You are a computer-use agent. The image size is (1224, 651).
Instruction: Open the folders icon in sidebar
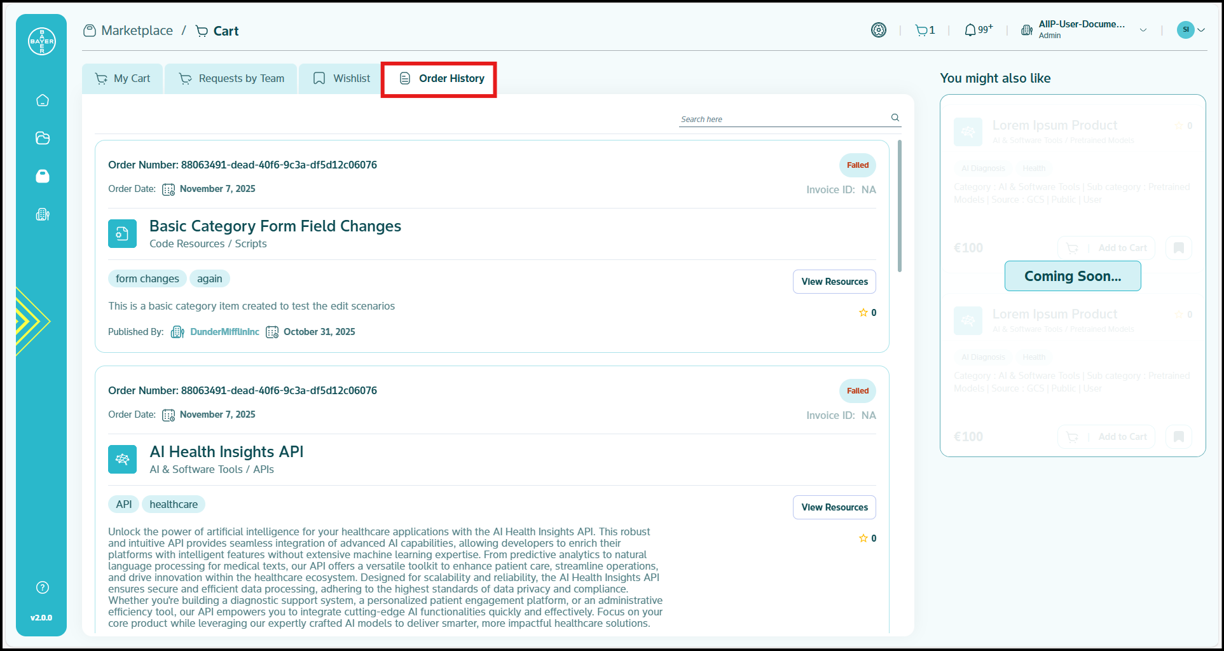point(43,138)
